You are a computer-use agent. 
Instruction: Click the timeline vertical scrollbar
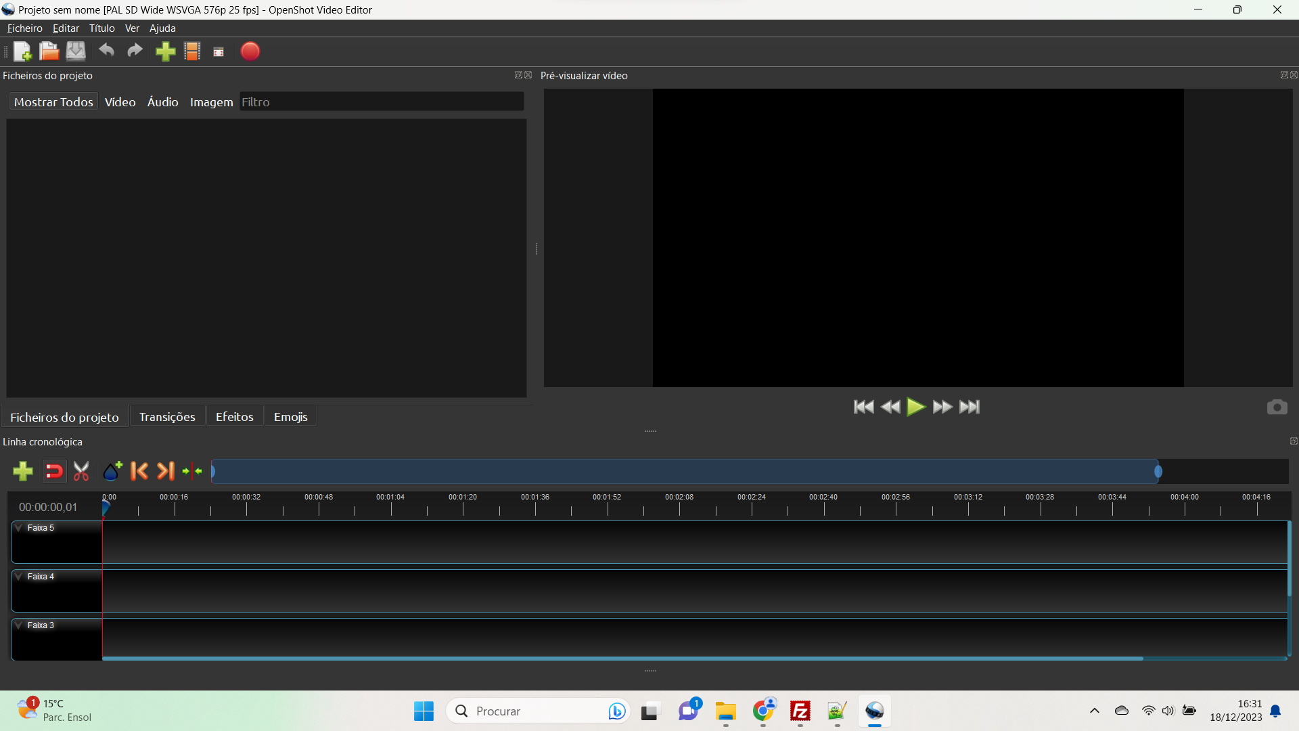(x=1290, y=558)
